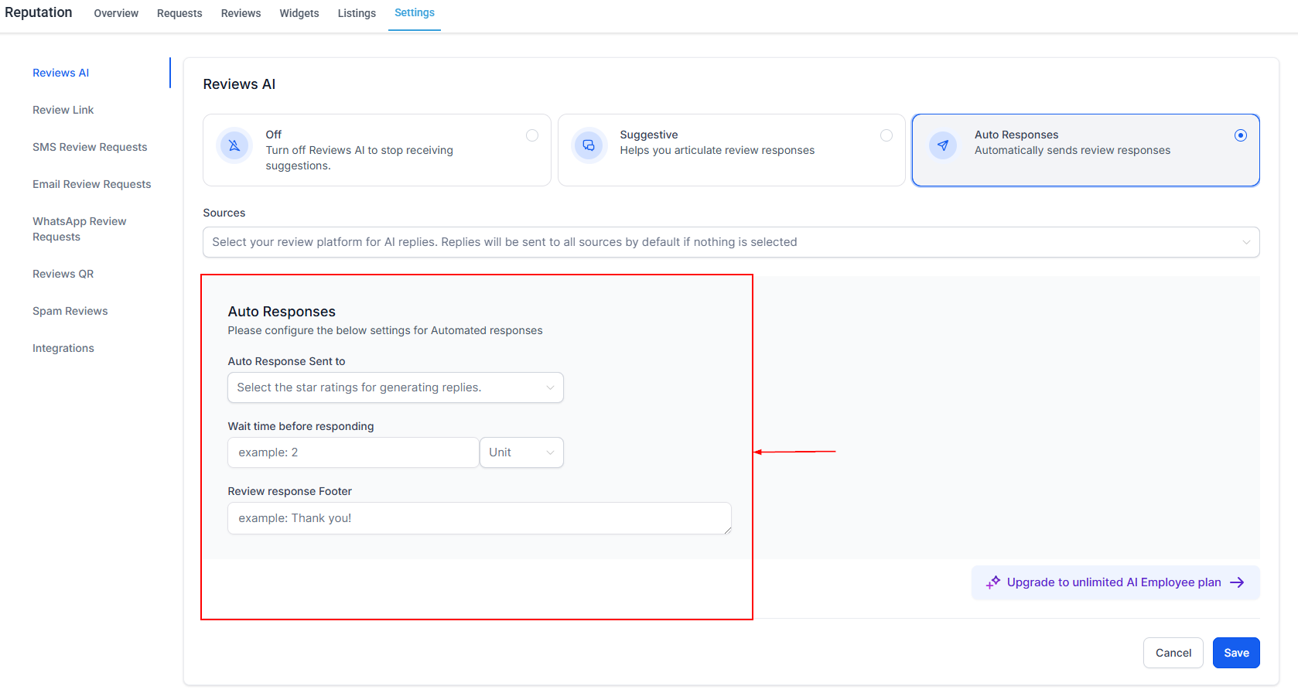Open the star ratings dropdown
The height and width of the screenshot is (693, 1298).
coord(395,387)
